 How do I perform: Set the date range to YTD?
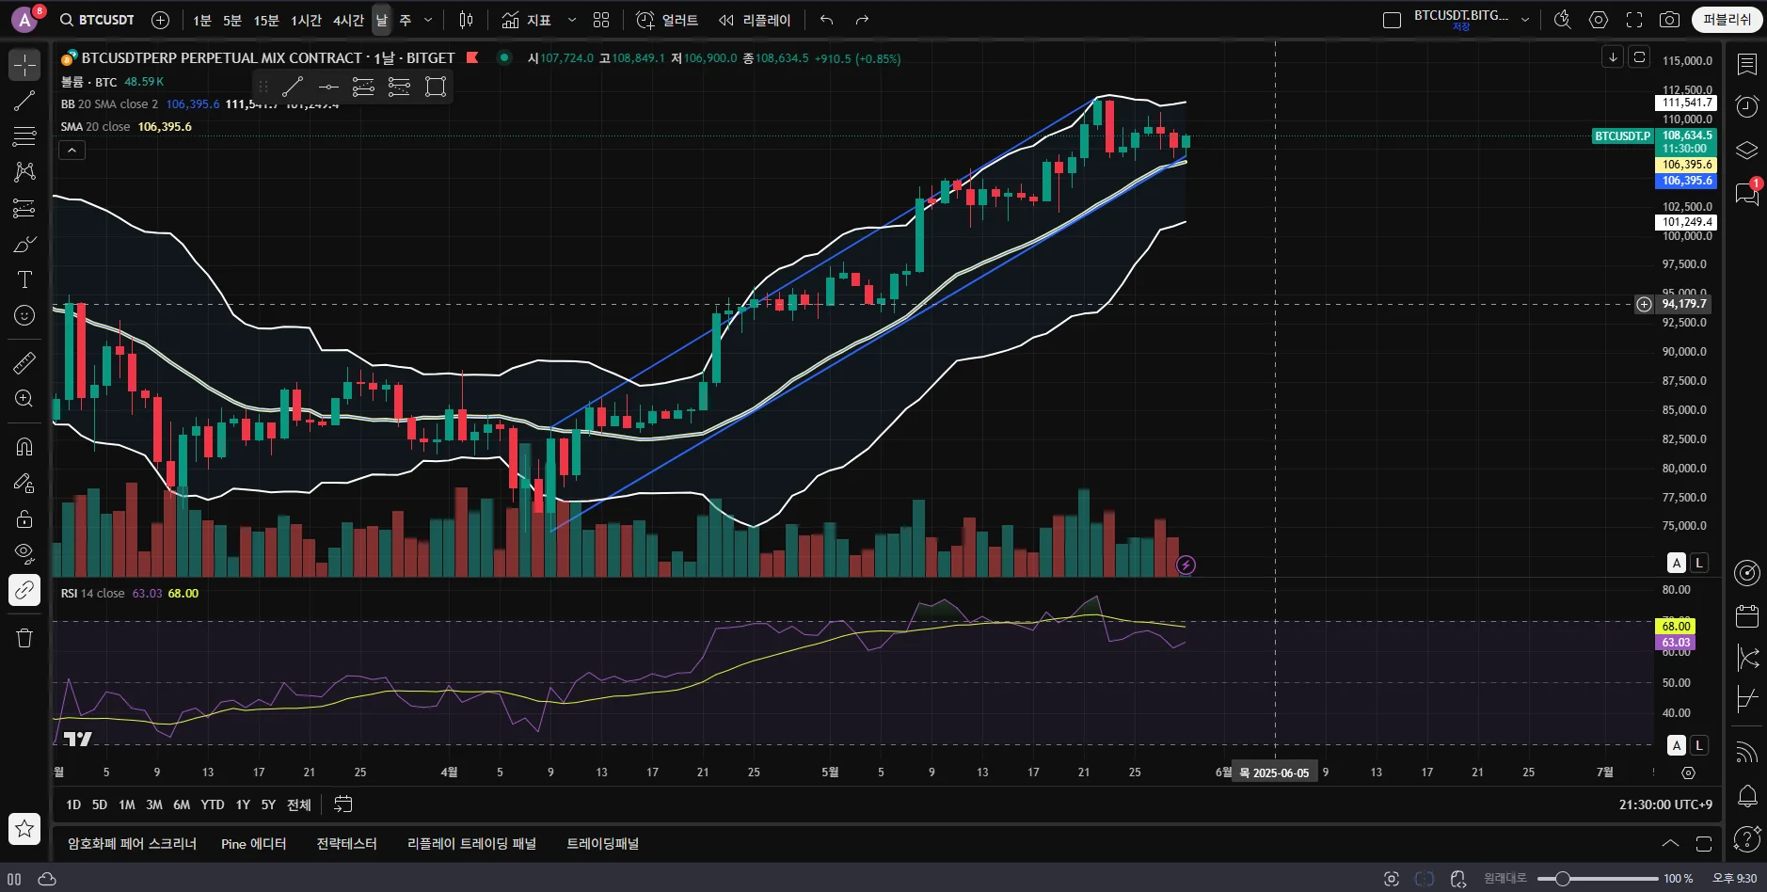click(213, 804)
